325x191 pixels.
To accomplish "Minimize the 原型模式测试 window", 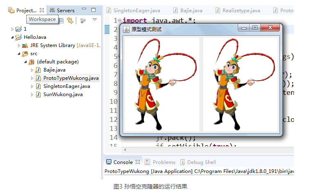I will pos(244,28).
